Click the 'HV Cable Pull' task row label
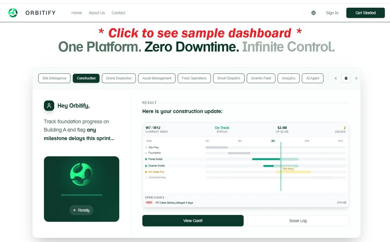The width and height of the screenshot is (390, 242). (156, 172)
